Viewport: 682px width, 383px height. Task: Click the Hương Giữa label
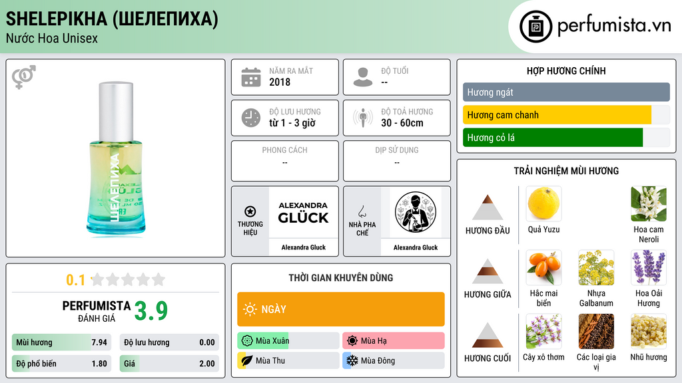tap(488, 295)
